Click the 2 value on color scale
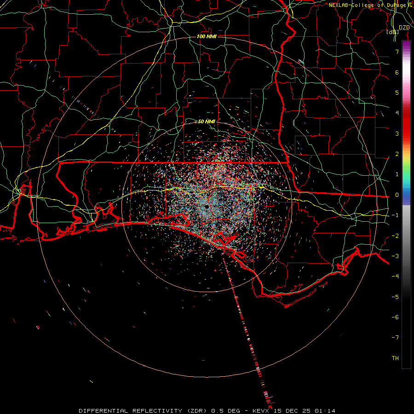This screenshot has height=414, width=414. 397,154
